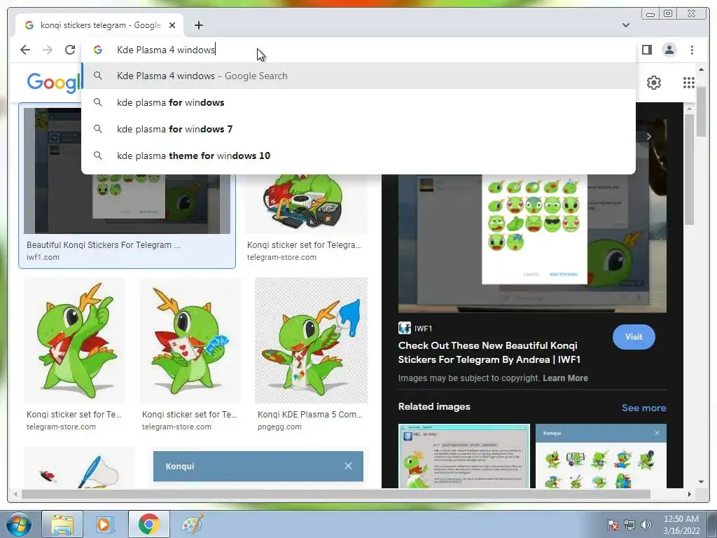Open Chrome three-dot menu

[x=692, y=50]
